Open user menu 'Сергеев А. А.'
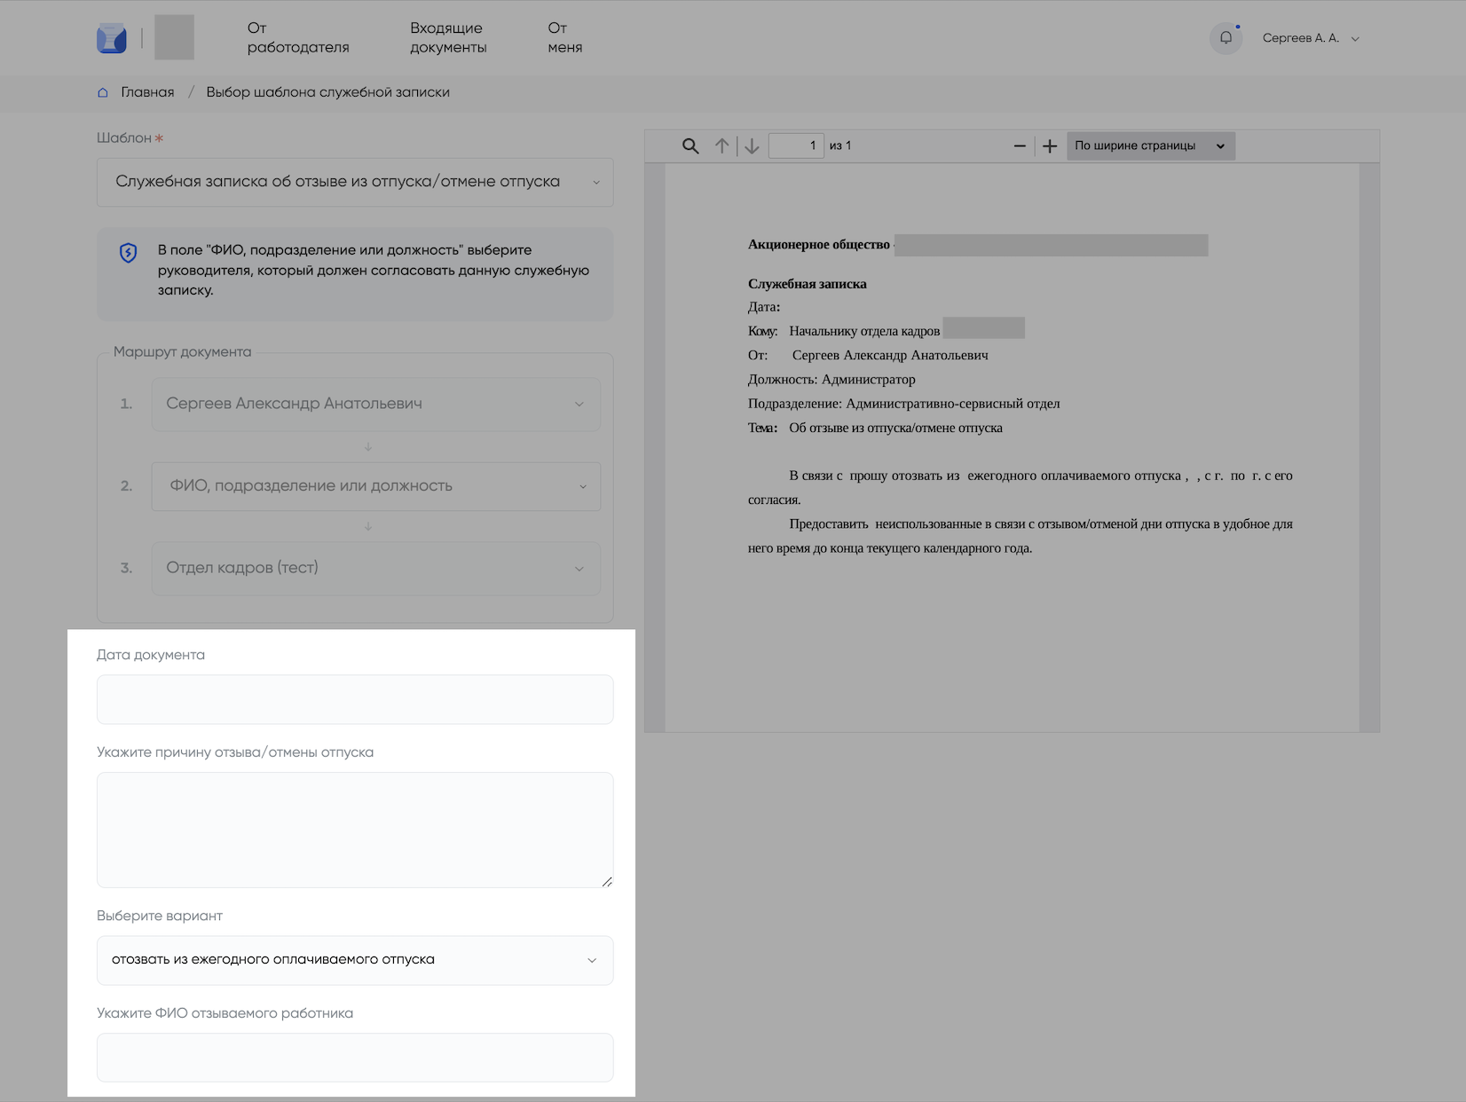 point(1310,38)
